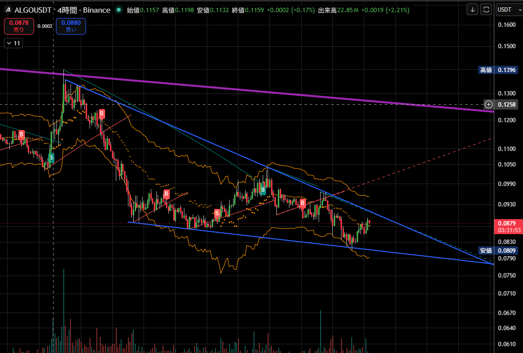This screenshot has width=523, height=353.
Task: Click the 安値 0.0809 price label
Action: [498, 250]
